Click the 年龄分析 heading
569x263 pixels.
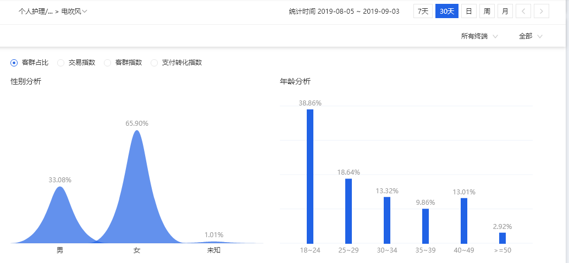[x=295, y=81]
